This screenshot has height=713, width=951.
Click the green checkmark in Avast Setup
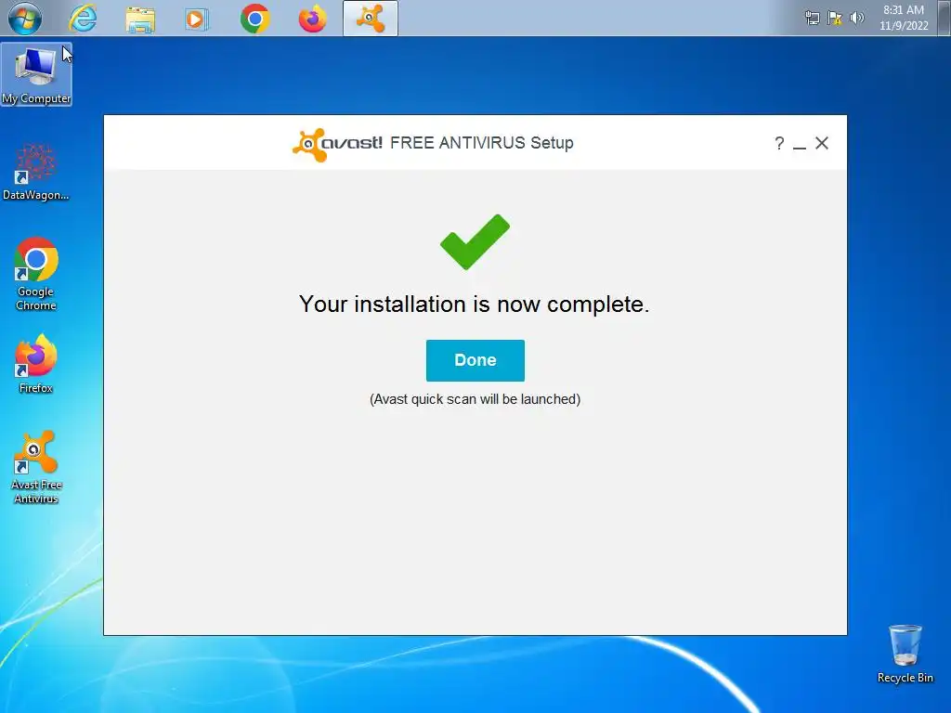[475, 241]
